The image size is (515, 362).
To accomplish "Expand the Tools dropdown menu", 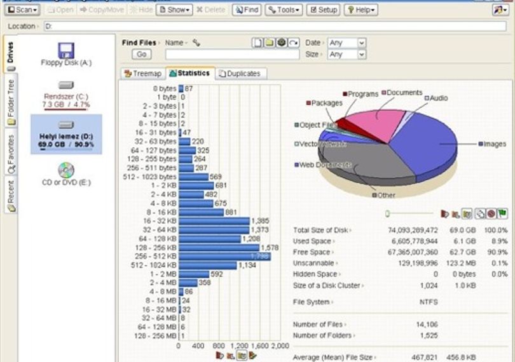I will [x=284, y=10].
